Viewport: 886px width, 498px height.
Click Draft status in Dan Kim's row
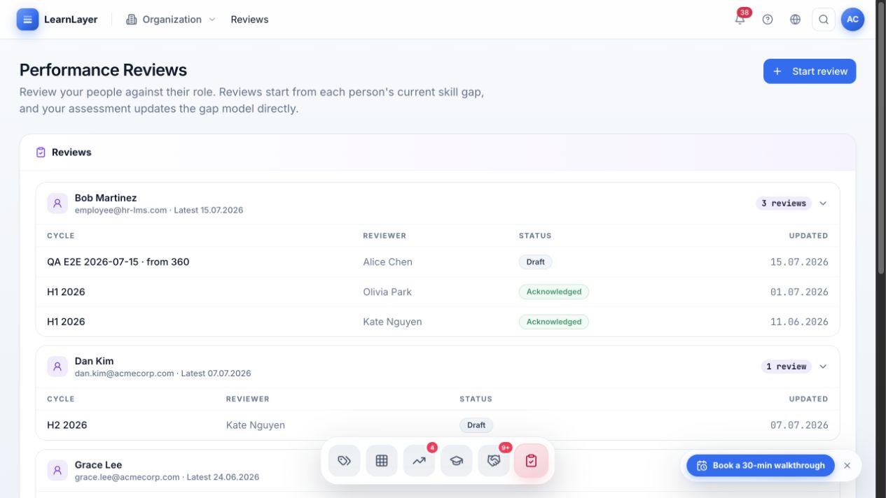click(476, 425)
